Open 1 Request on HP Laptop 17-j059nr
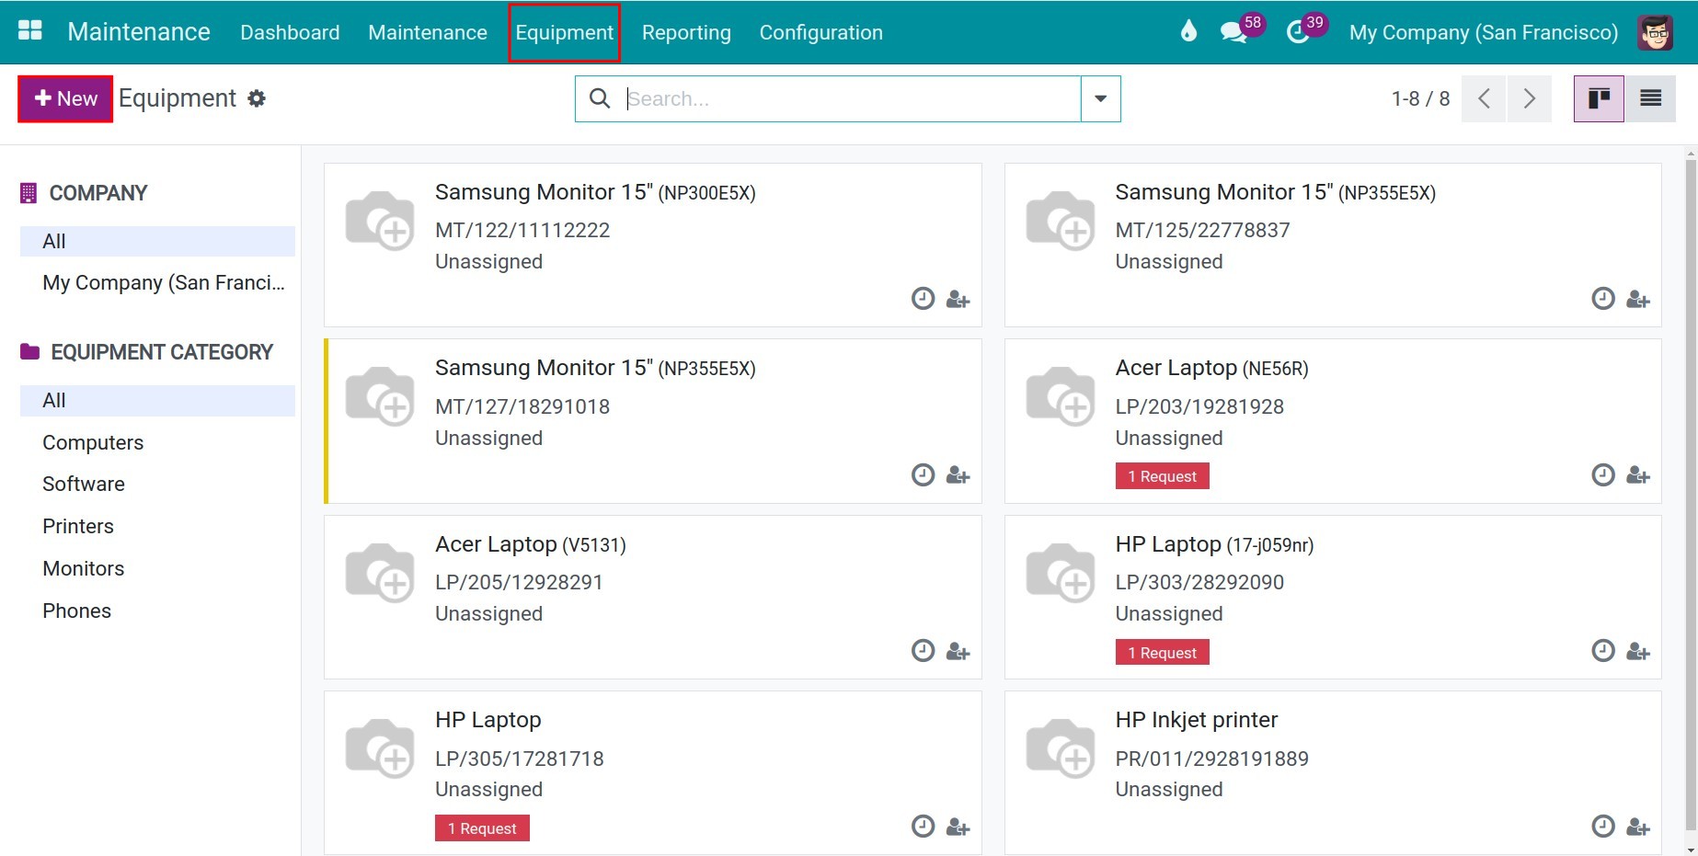The height and width of the screenshot is (856, 1698). [x=1162, y=653]
